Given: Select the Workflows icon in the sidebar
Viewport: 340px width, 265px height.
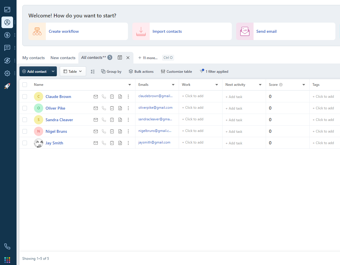Looking at the screenshot, I should (7, 61).
